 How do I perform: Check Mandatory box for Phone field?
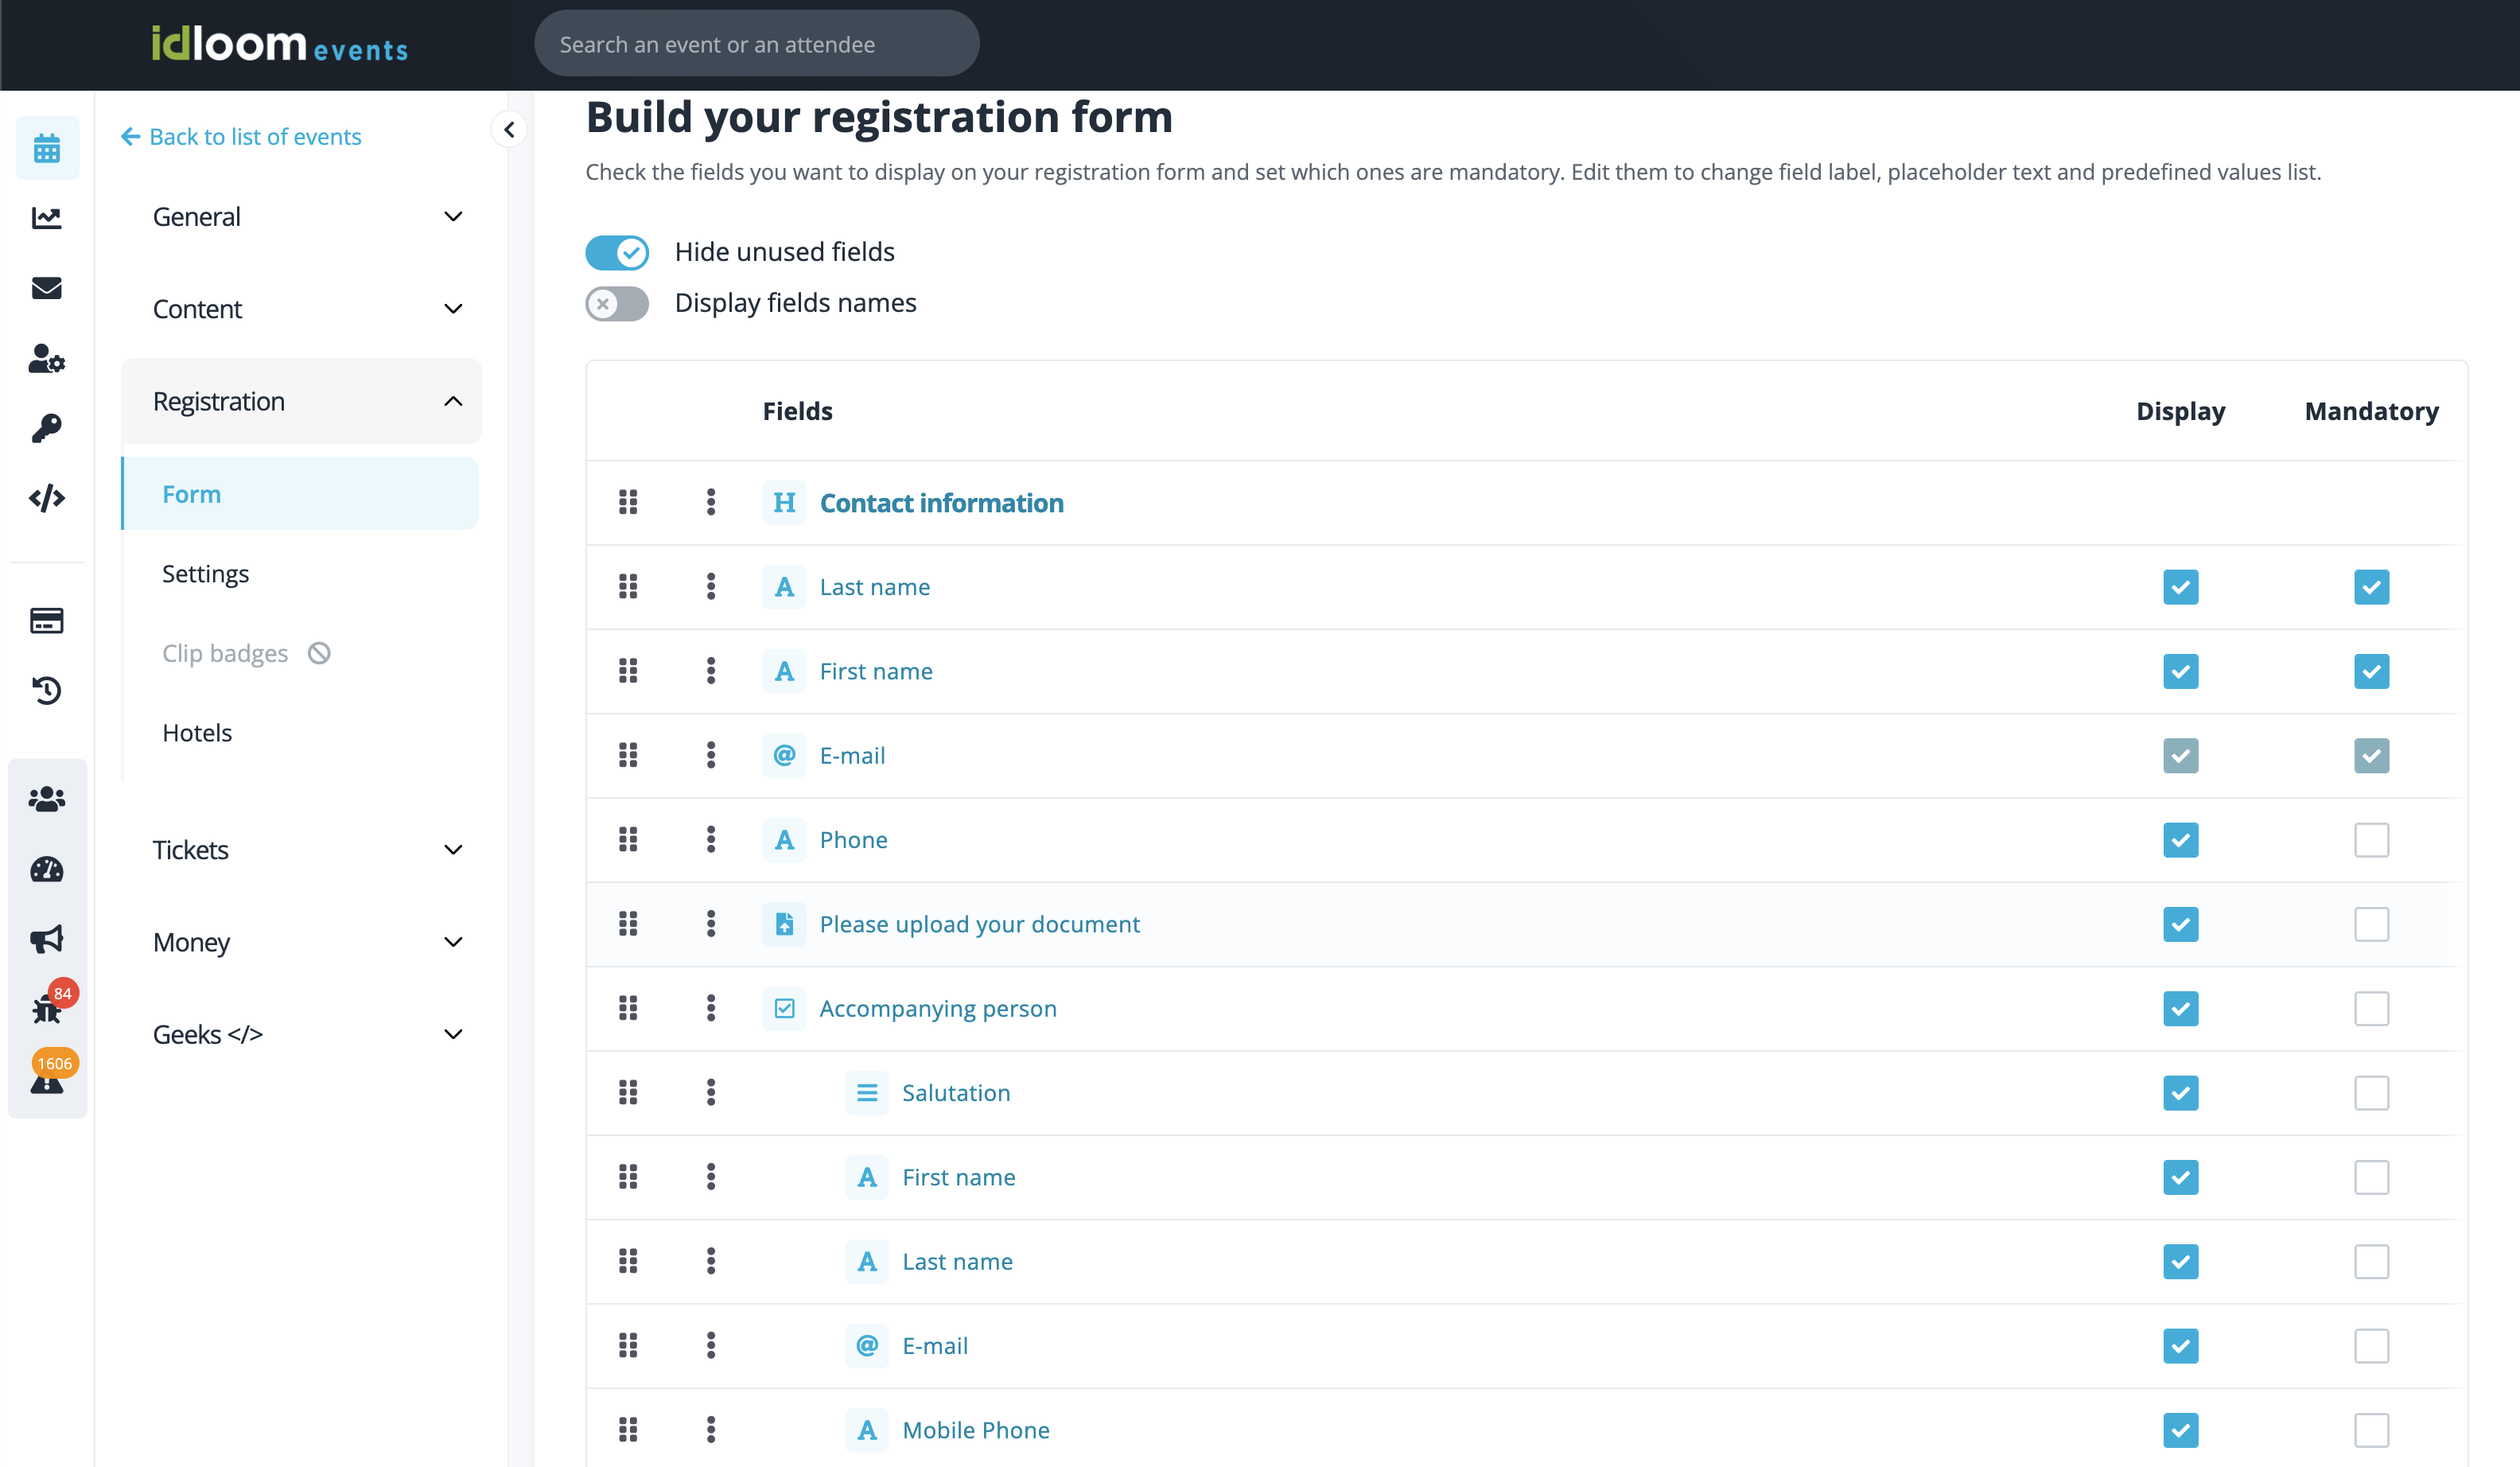point(2371,839)
